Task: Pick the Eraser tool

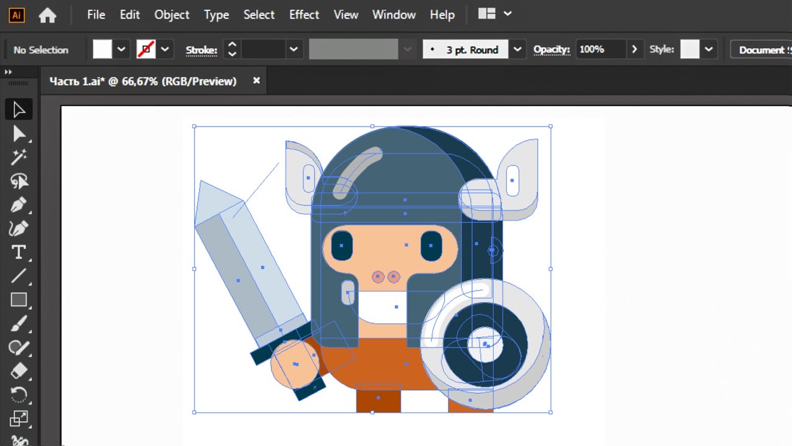Action: 19,371
